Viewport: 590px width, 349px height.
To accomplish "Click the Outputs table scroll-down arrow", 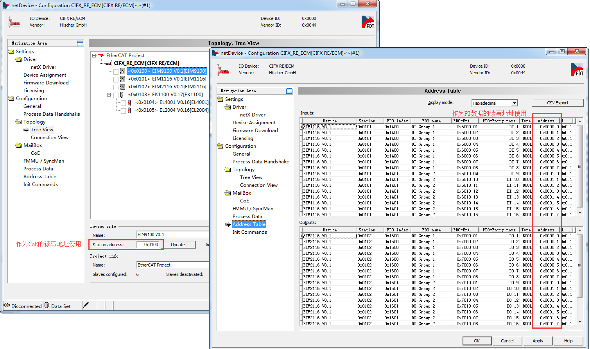I will pos(580,322).
